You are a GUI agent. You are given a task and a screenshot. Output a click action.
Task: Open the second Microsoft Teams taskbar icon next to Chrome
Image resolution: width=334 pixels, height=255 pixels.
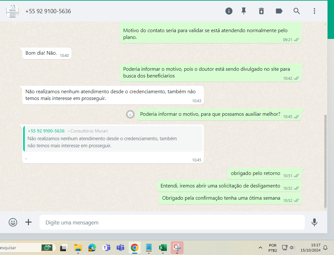120,248
